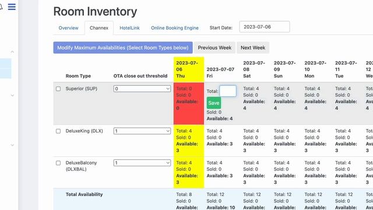
Task: Click the Room Inventory page heading
Action: 95,12
